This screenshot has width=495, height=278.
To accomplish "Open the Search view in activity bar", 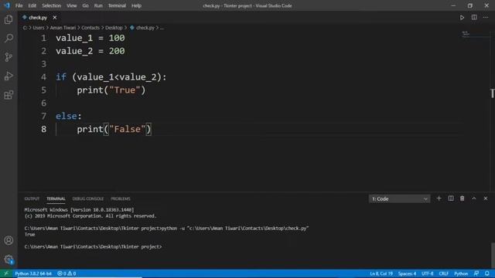I will click(9, 38).
